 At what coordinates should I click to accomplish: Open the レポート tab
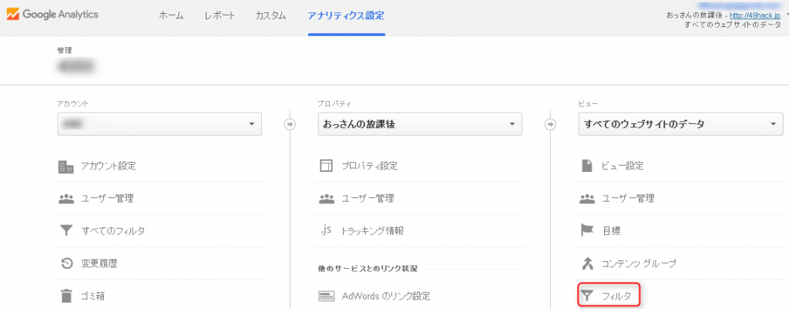click(x=221, y=16)
